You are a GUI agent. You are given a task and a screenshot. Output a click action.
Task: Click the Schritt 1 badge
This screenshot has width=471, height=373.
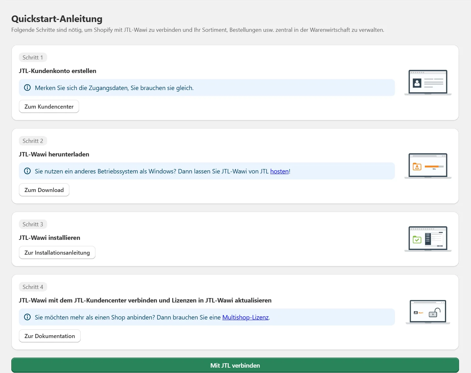click(33, 57)
